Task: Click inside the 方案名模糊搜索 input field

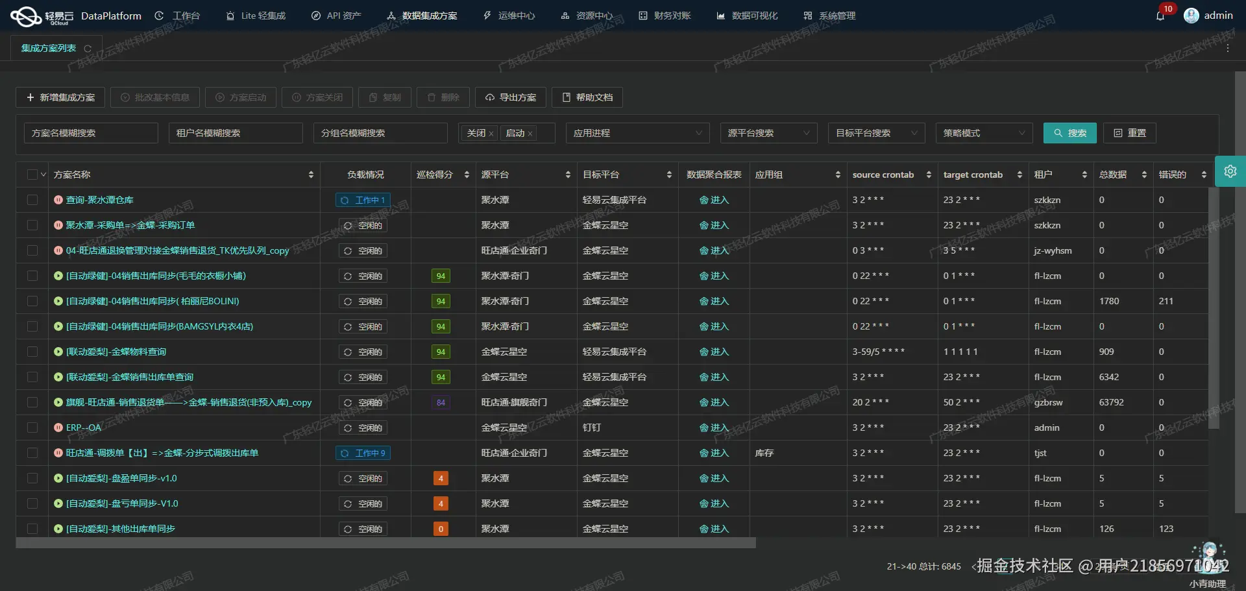Action: 90,133
